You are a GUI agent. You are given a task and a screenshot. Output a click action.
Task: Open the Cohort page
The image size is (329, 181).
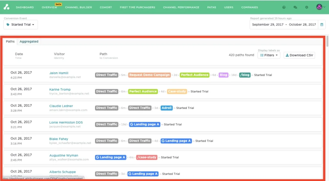(x=106, y=7)
